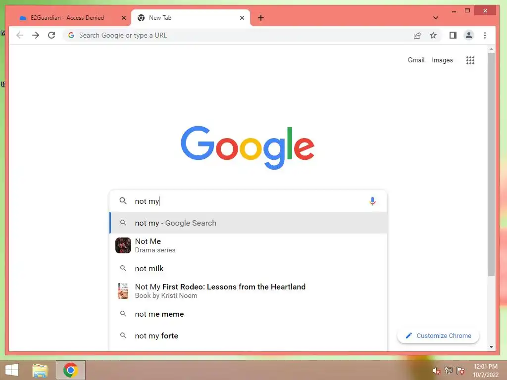507x380 pixels.
Task: Share this page icon in address bar
Action: pos(417,35)
